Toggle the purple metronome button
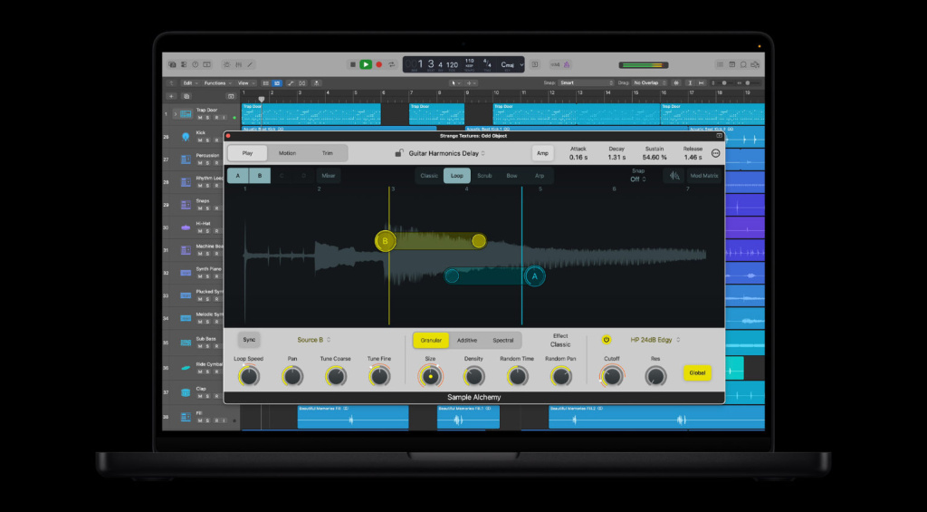927x512 pixels. 566,64
